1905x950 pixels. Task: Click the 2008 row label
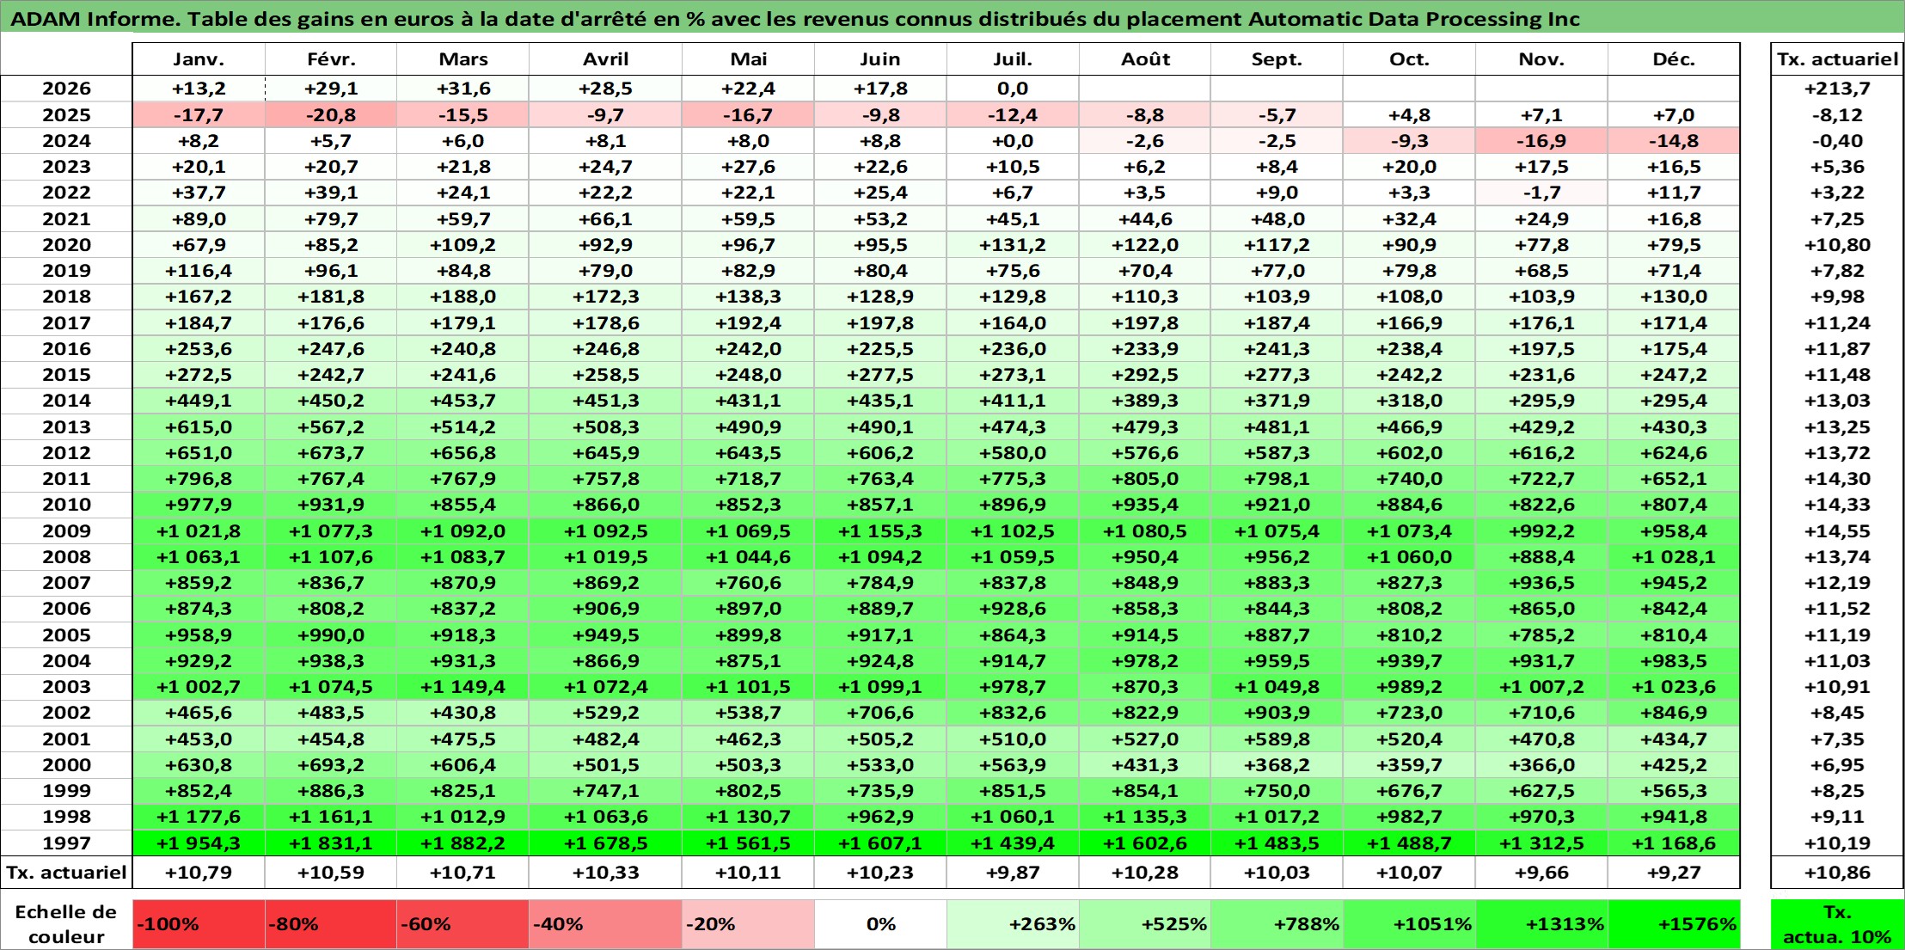(66, 557)
